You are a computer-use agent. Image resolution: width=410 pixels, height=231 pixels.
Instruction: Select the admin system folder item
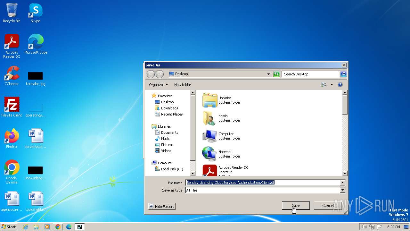221,118
